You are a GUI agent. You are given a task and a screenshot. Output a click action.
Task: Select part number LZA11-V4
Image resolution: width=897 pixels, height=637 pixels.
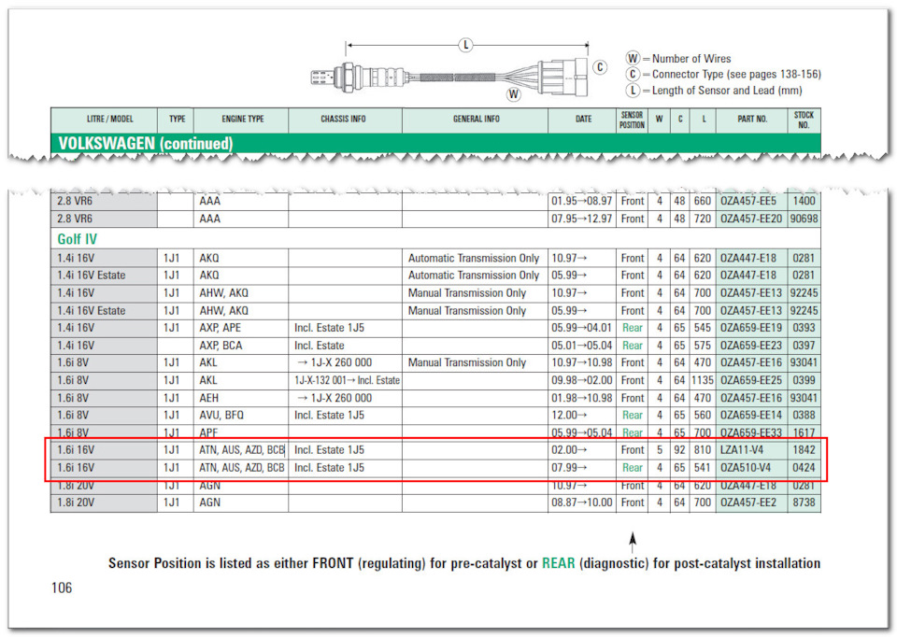pos(742,450)
